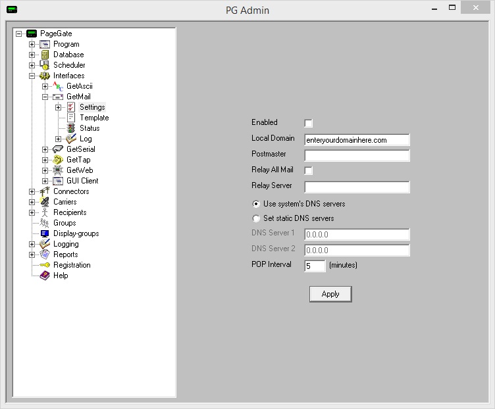Click the Groups people icon

tap(45, 223)
